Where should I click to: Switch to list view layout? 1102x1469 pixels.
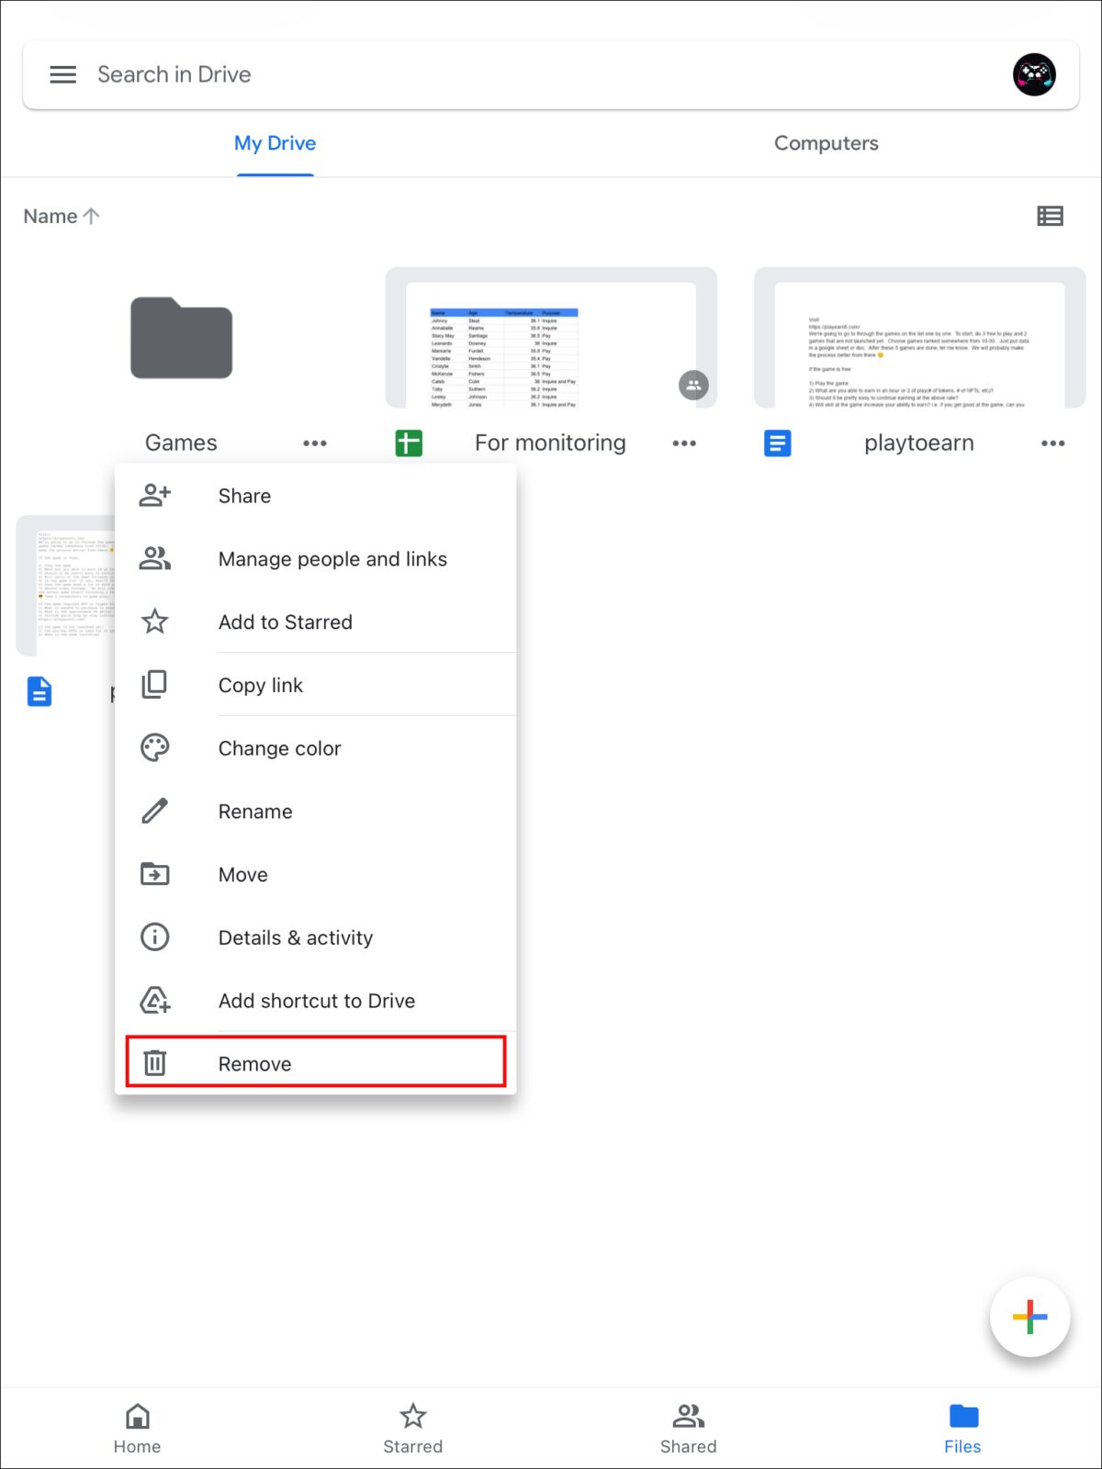coord(1050,217)
